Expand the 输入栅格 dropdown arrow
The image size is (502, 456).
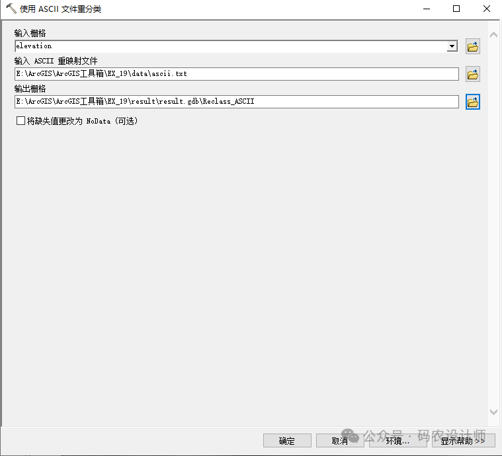coord(452,46)
